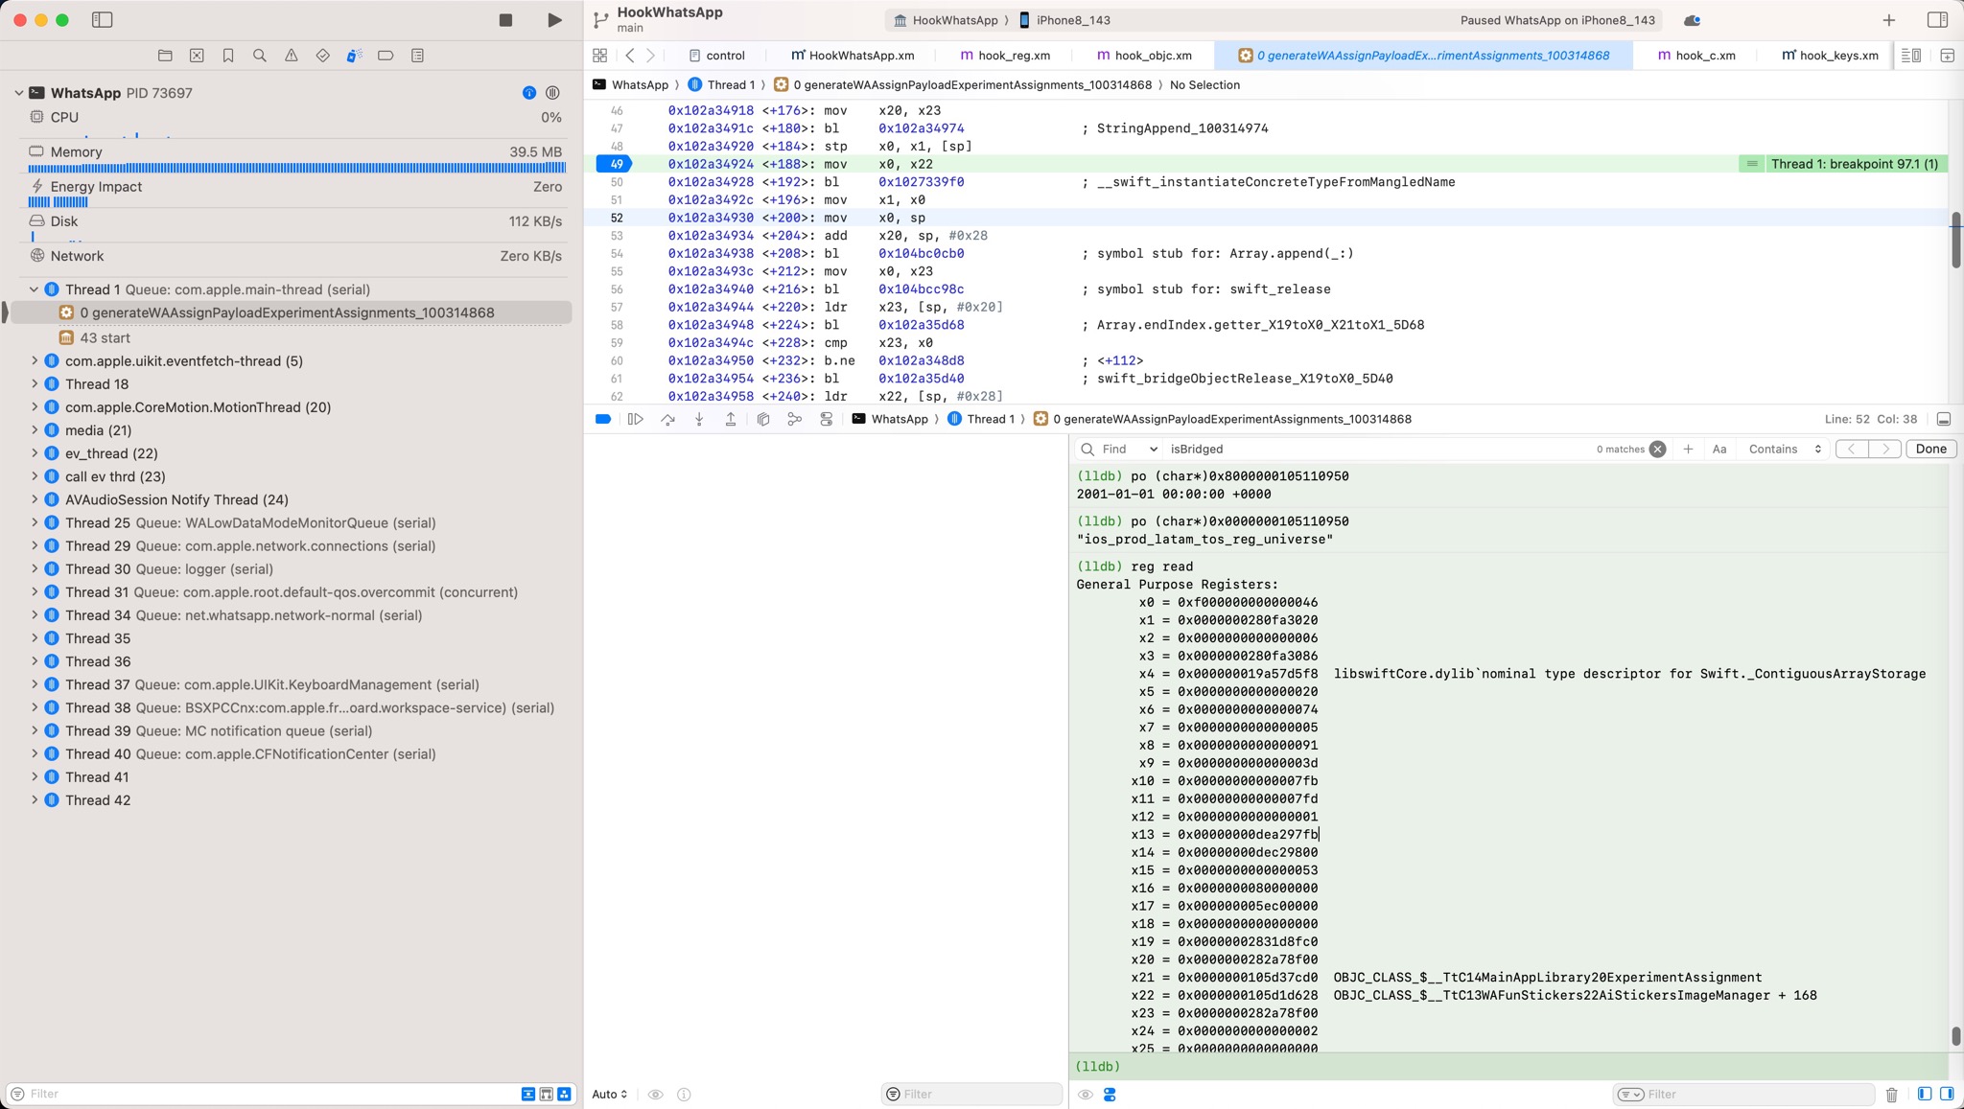Open the Test navigator diamond icon
This screenshot has height=1109, width=1964.
[x=322, y=56]
